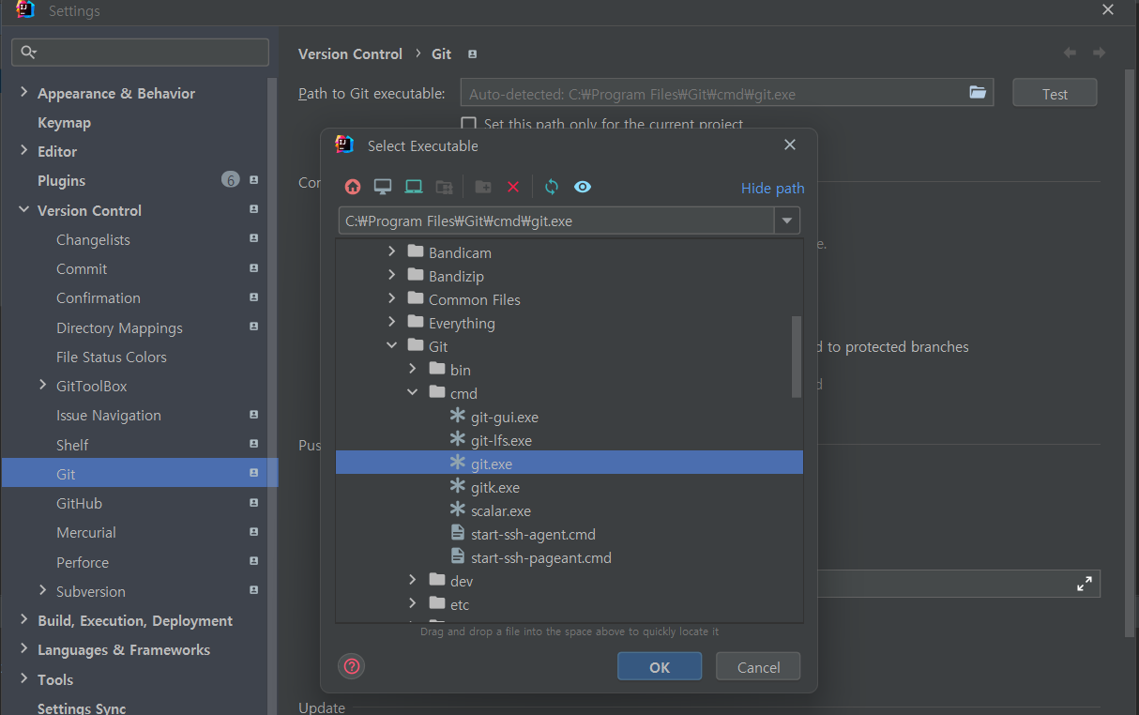Click the executable path text field
The image size is (1139, 715).
(x=555, y=221)
